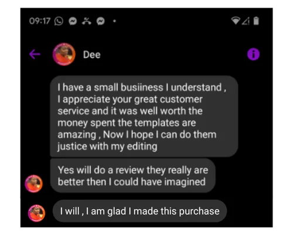Viewport: 293px width, 235px height.
Task: Tap Messenger notification icon right after WhatsApp icon
Action: click(x=73, y=21)
